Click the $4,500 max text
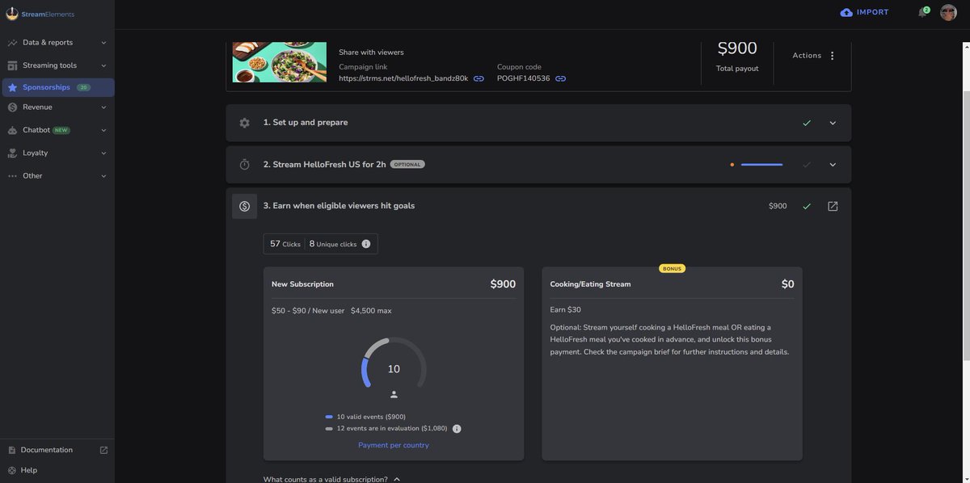The image size is (970, 483). click(x=371, y=311)
